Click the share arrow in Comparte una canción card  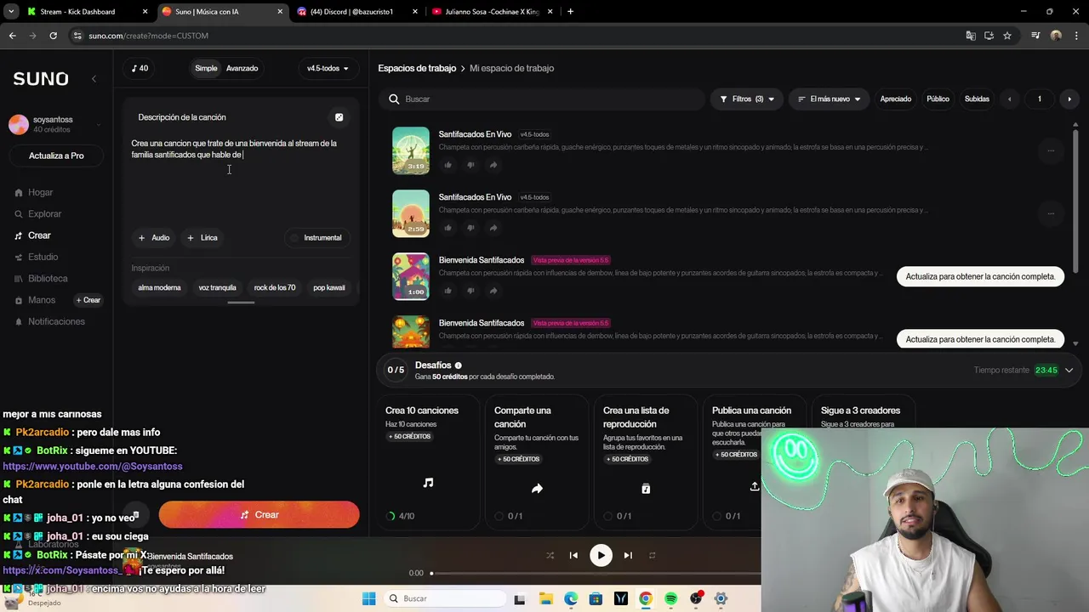[537, 489]
